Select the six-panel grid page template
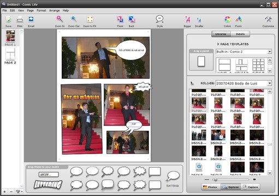Image resolution: width=279 pixels, height=196 pixels. coord(258,65)
